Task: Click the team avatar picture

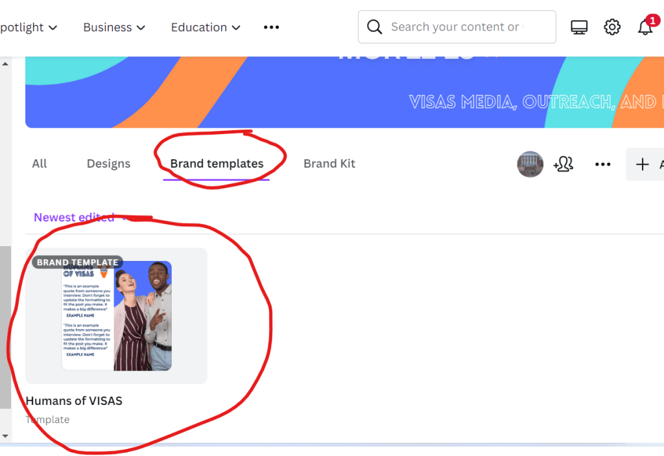Action: pos(530,164)
